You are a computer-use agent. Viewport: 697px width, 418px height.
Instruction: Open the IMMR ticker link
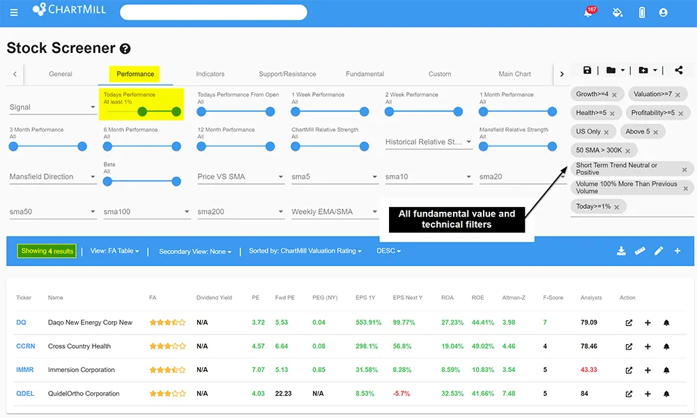[x=26, y=370]
